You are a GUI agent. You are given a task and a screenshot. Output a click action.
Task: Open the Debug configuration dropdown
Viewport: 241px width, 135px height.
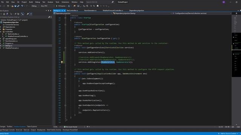[x=35, y=6]
